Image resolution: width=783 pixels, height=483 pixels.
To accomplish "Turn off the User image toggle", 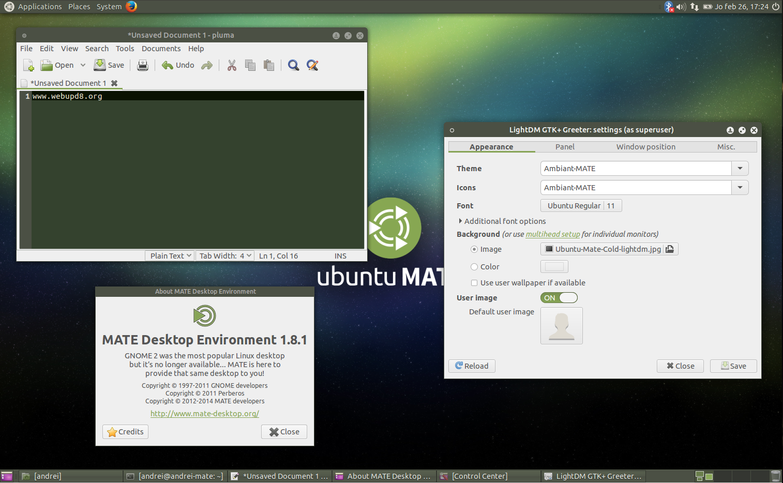I will point(559,297).
